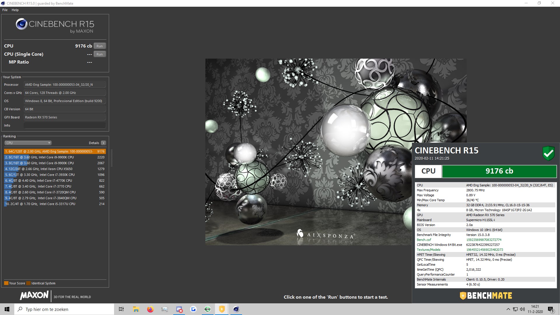
Task: Click the MAXON logo at bottom left
Action: pyautogui.click(x=34, y=295)
